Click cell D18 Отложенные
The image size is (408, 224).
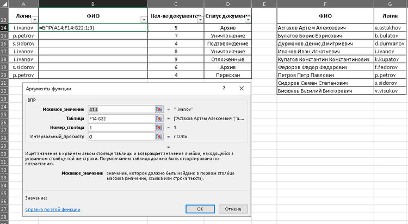click(228, 59)
